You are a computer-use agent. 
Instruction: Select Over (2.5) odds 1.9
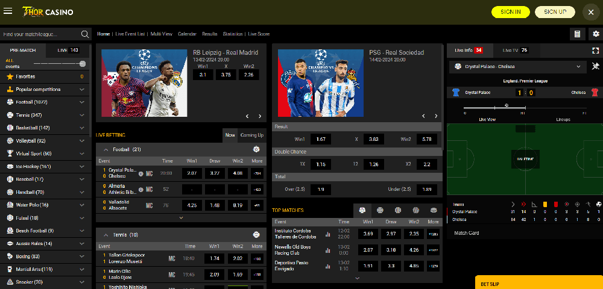[x=321, y=189]
